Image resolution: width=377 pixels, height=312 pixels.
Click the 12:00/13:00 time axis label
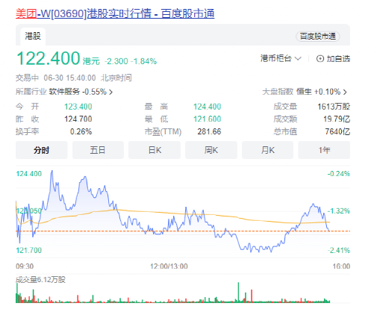tap(169, 266)
